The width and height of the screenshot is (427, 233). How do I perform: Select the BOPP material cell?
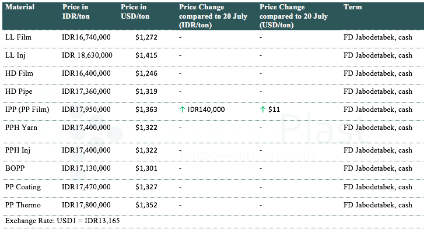click(x=15, y=169)
